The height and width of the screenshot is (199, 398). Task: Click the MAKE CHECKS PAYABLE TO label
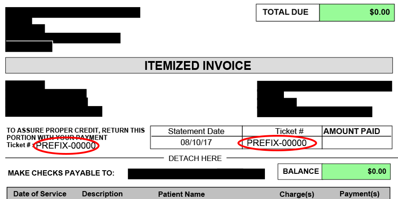[x=61, y=173]
